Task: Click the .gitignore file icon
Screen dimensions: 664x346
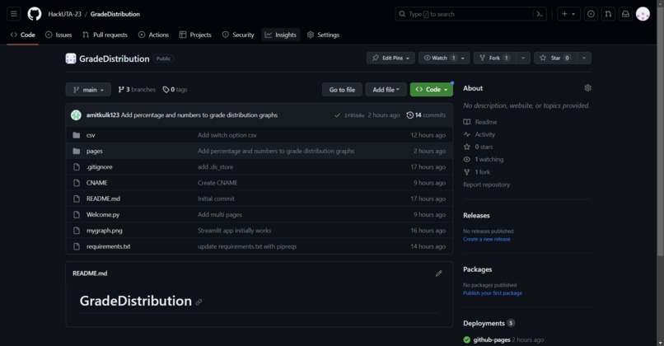Action: [x=77, y=167]
